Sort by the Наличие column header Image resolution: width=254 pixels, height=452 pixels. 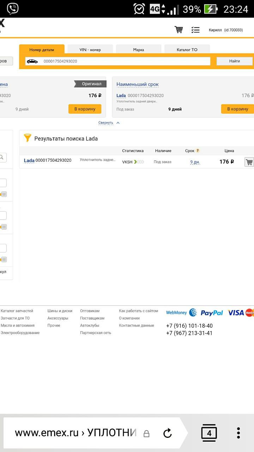click(x=163, y=151)
